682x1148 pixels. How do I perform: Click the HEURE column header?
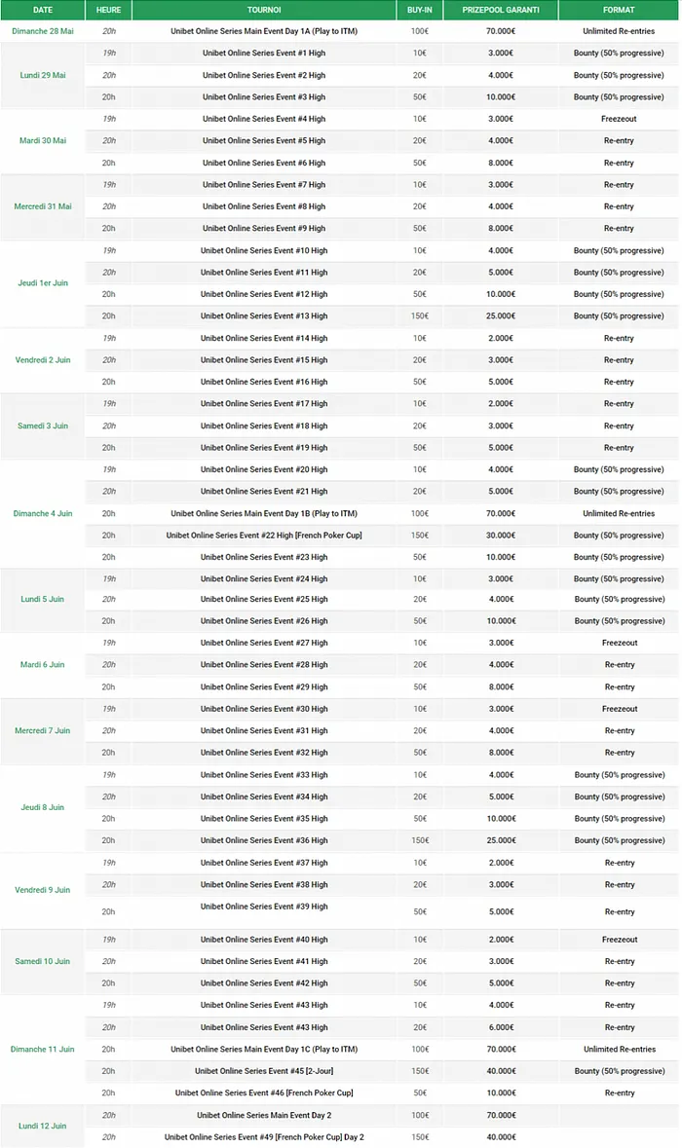(x=108, y=10)
